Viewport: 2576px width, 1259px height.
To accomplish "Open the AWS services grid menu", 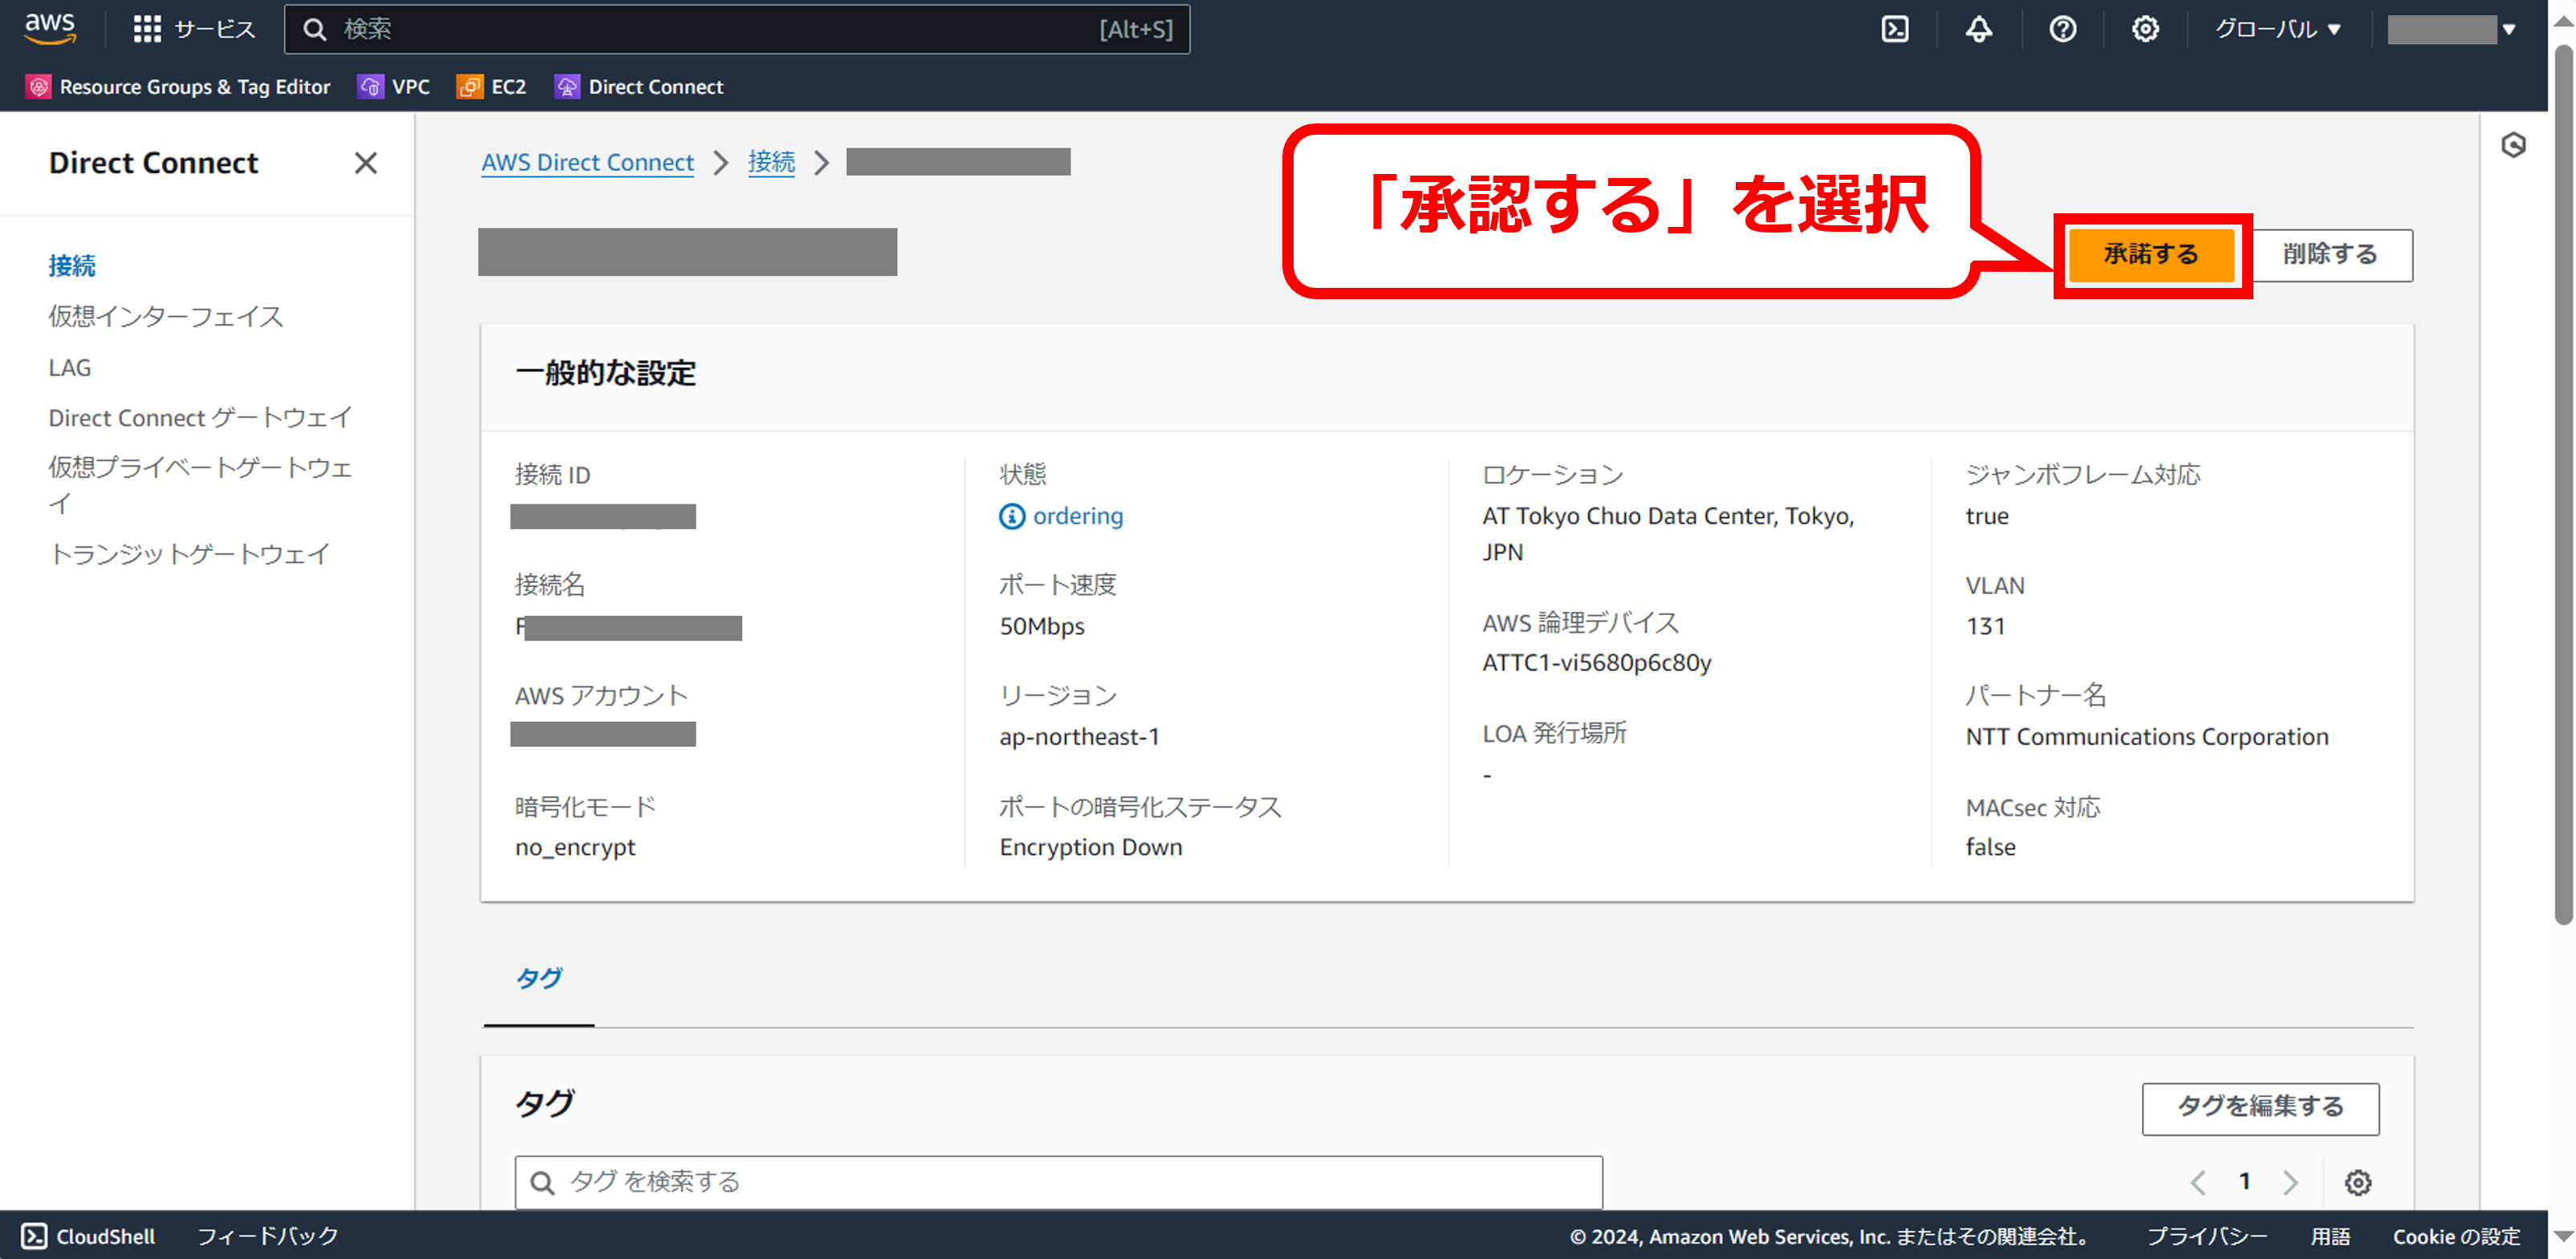I will (147, 29).
